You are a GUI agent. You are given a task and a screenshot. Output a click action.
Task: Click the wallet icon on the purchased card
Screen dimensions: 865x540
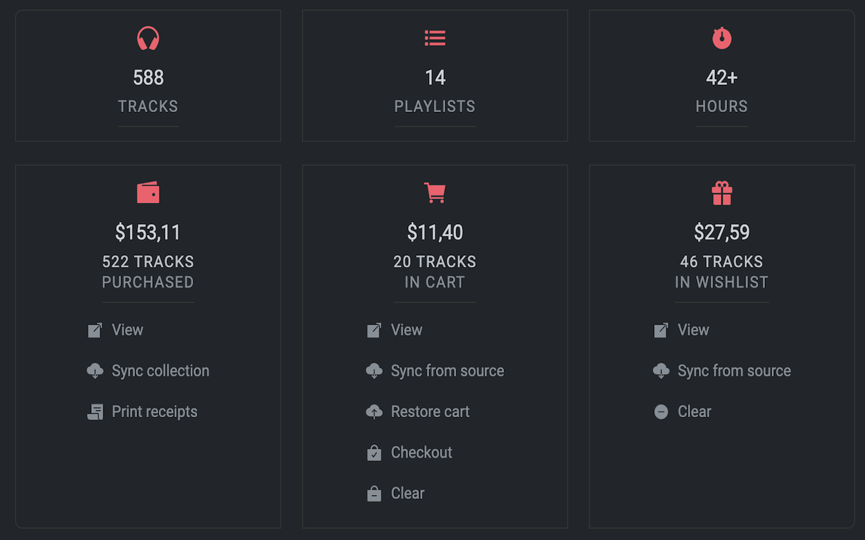pyautogui.click(x=148, y=192)
